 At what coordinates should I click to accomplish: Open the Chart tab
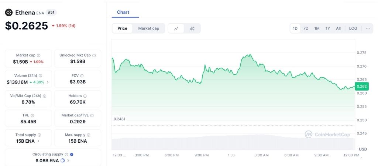[123, 12]
